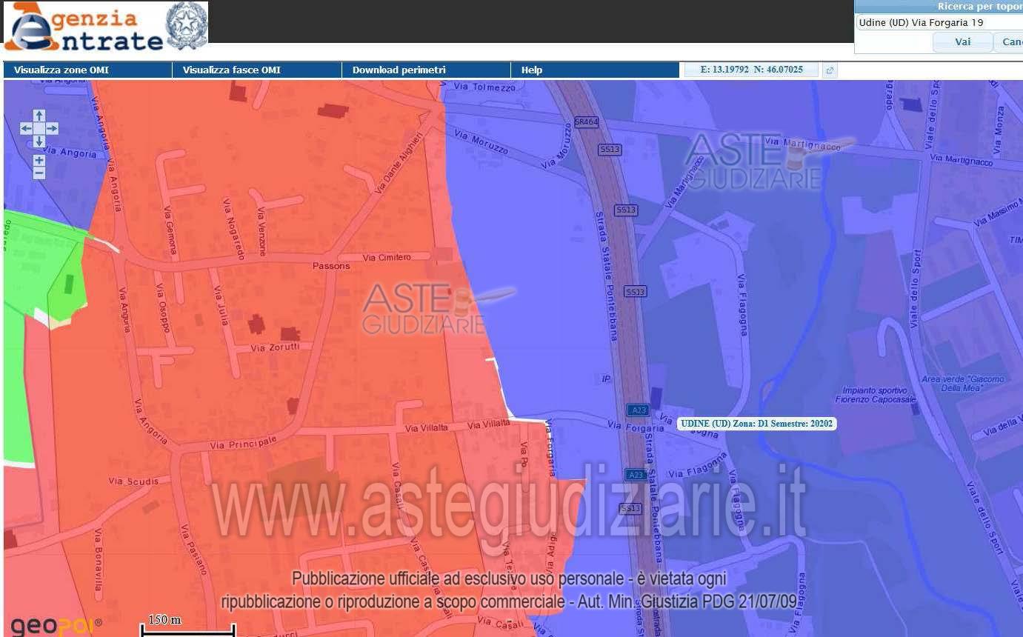Click the Canc button next to Vai
This screenshot has height=637, width=1023.
tap(1008, 42)
